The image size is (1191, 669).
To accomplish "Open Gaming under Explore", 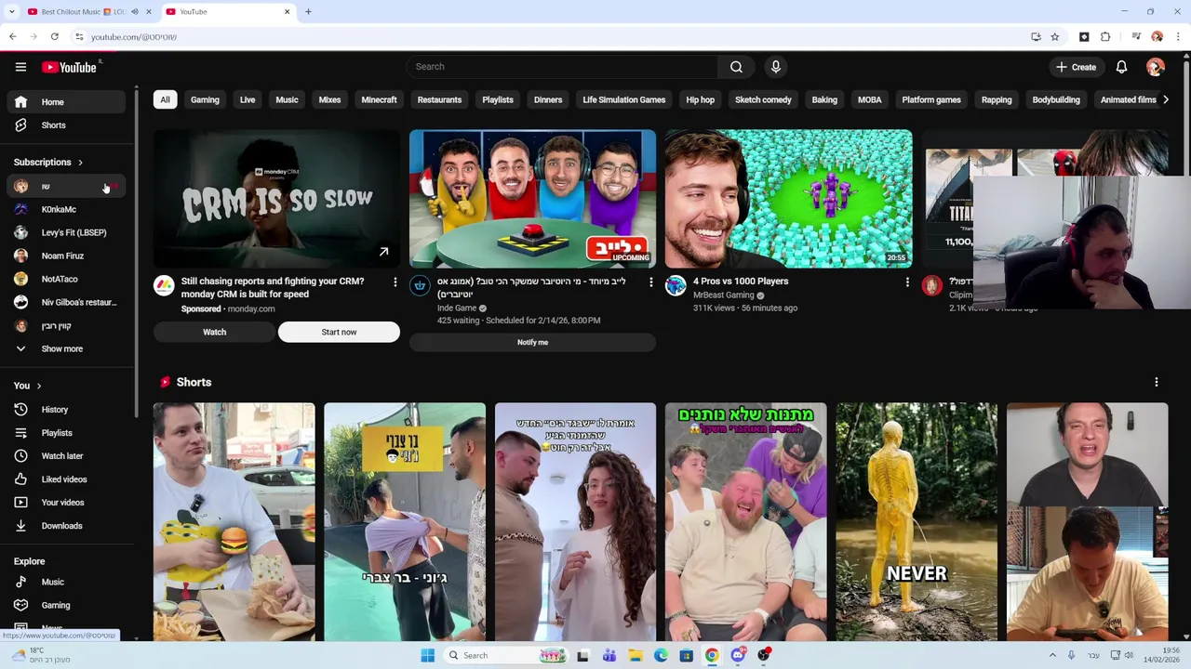I will 66,606.
